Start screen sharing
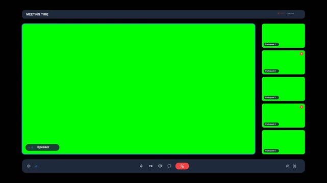The image size is (327, 183). (160, 166)
